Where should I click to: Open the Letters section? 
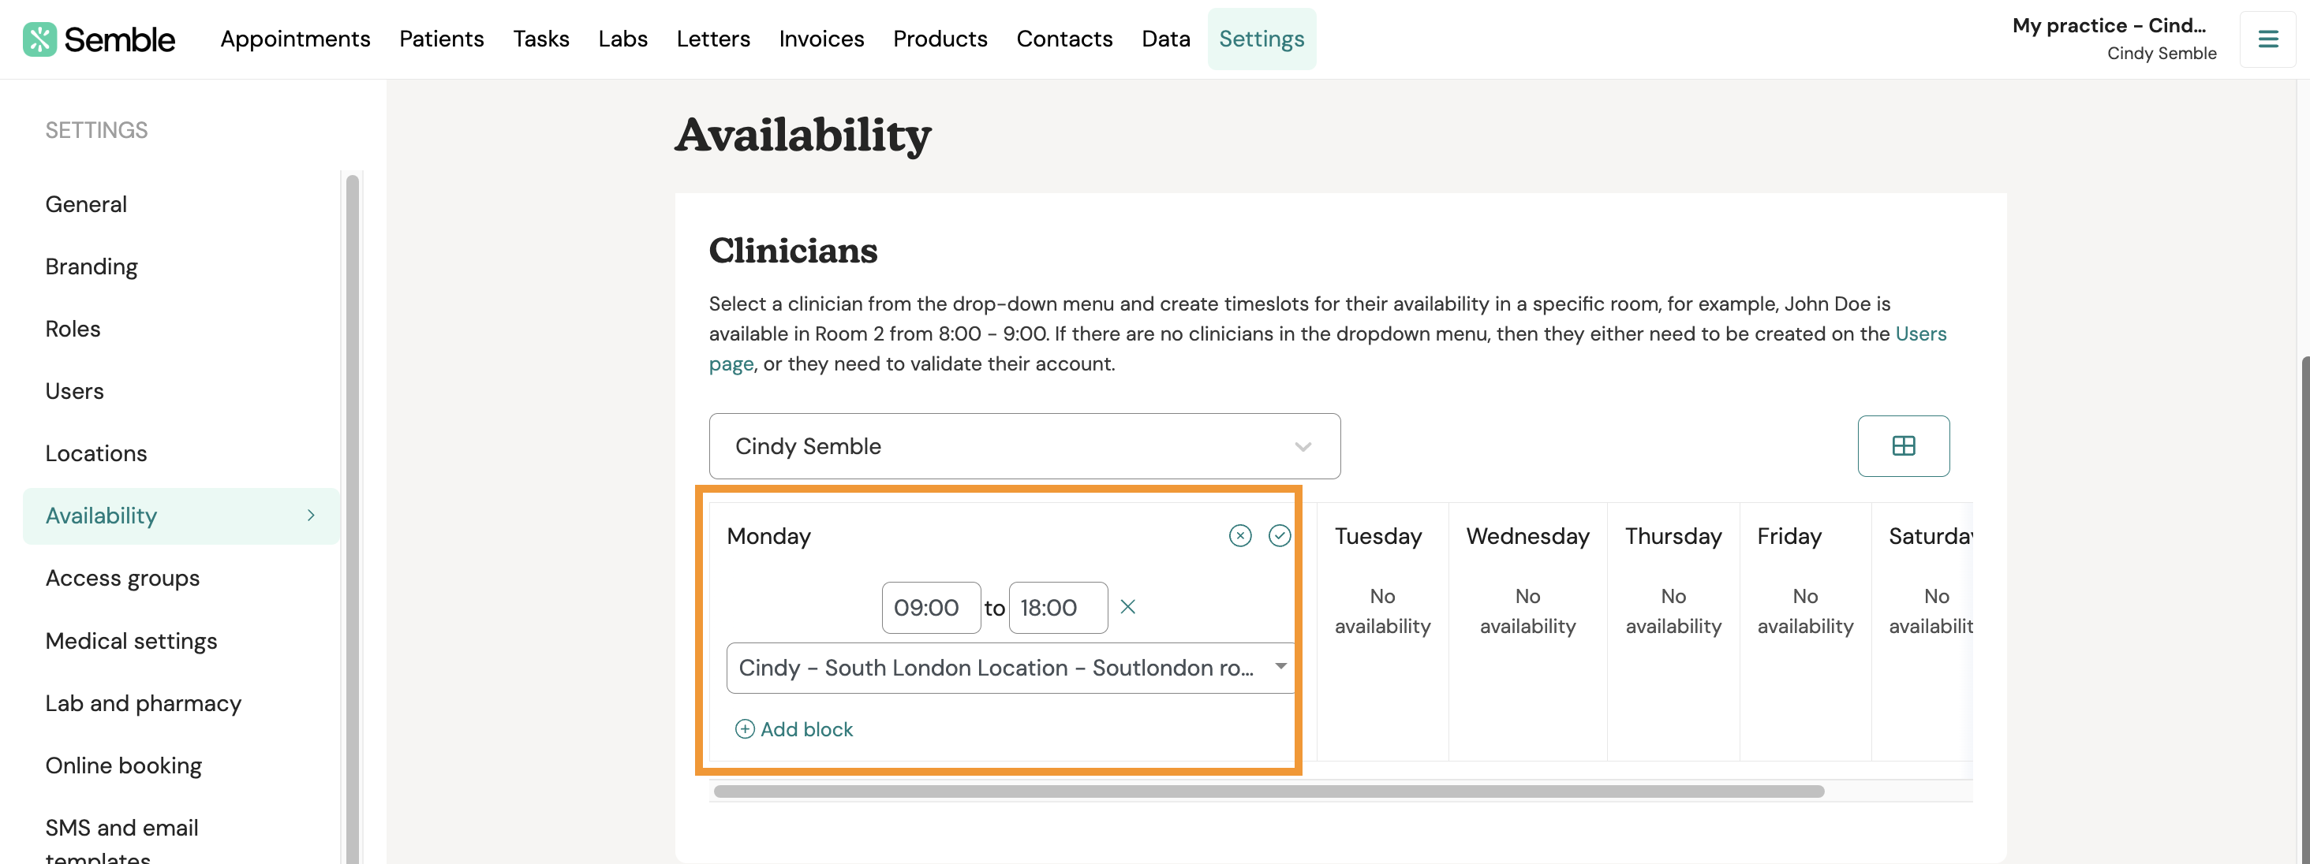[713, 39]
